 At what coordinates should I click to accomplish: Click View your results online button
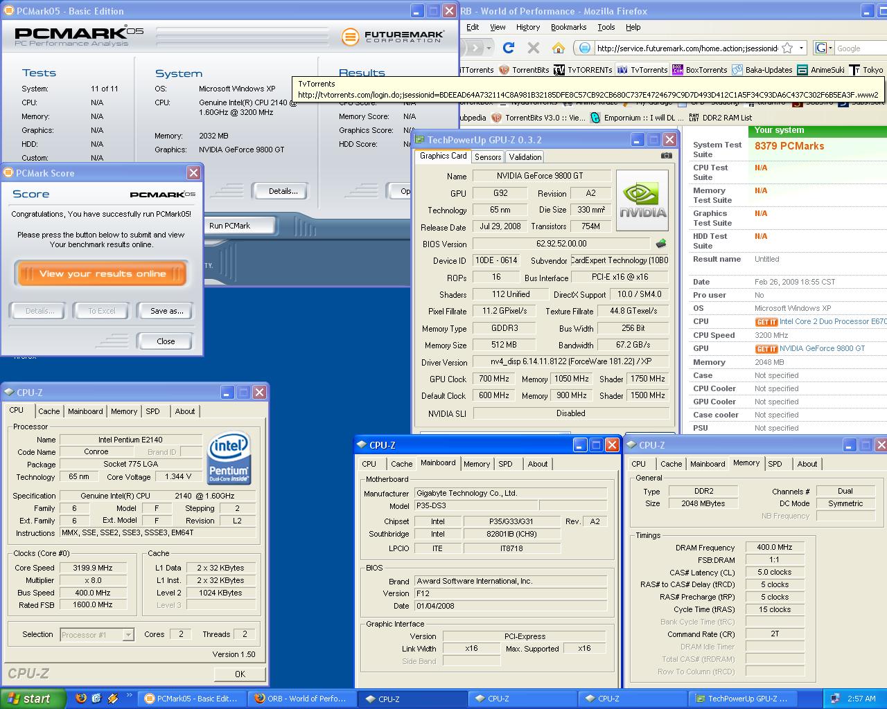coord(103,273)
